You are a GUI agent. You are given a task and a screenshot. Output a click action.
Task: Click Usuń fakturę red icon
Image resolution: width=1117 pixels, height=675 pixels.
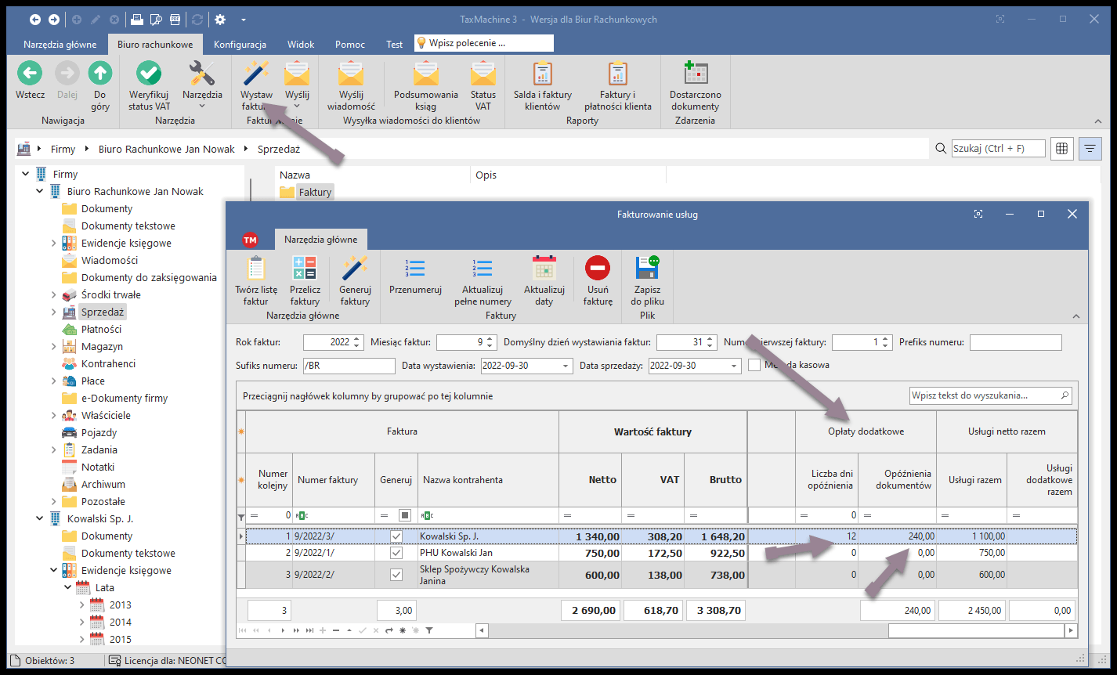point(598,269)
